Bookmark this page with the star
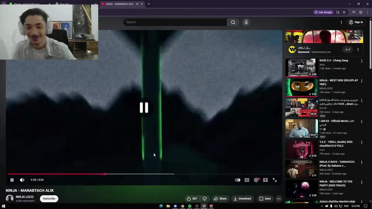The height and width of the screenshot is (209, 372). (344, 12)
